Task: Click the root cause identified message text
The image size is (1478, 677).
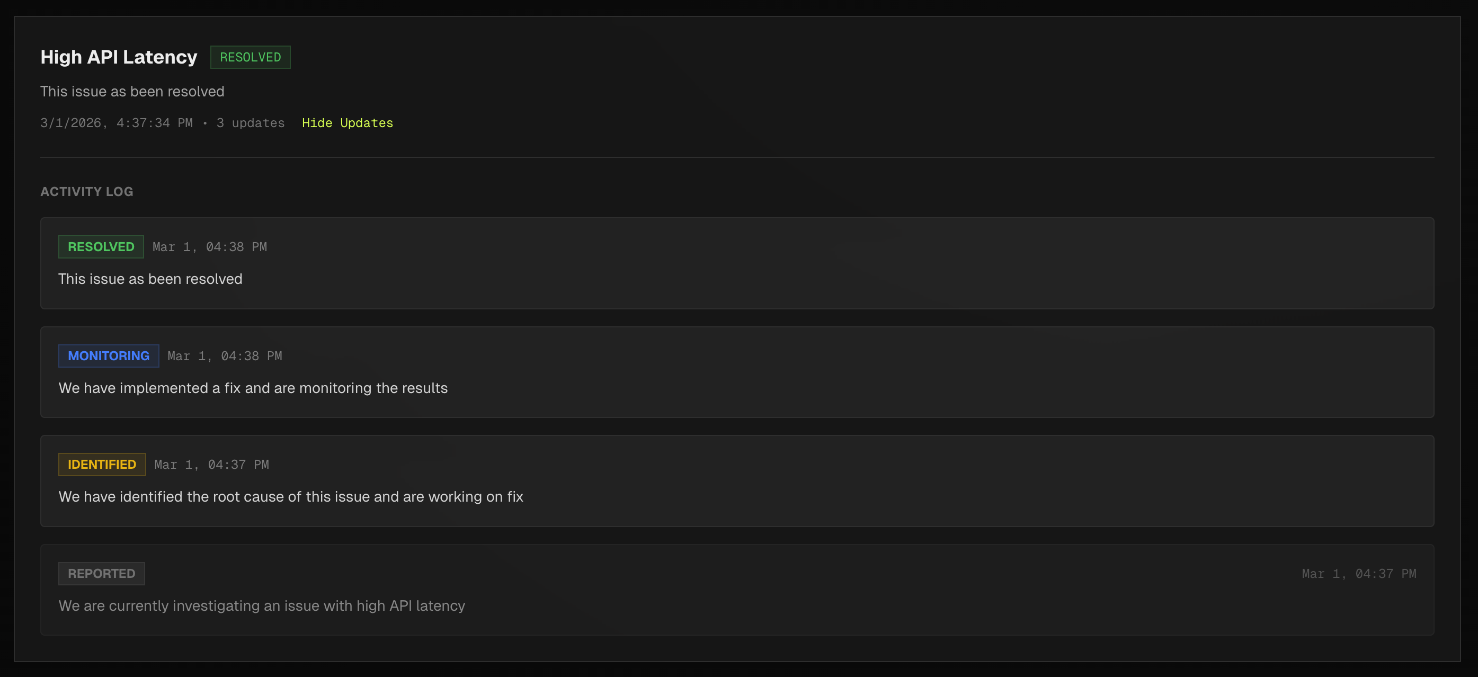Action: (291, 497)
